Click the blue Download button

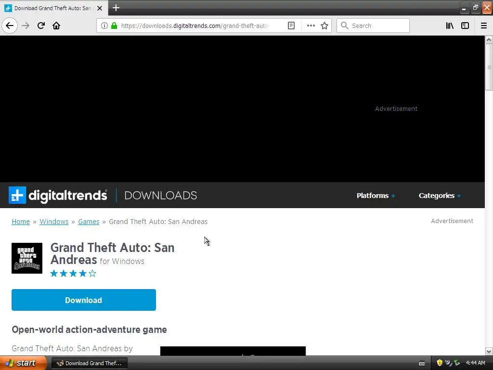tap(84, 300)
